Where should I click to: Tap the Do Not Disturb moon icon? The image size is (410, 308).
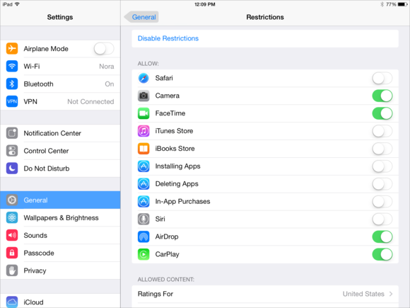tap(12, 168)
